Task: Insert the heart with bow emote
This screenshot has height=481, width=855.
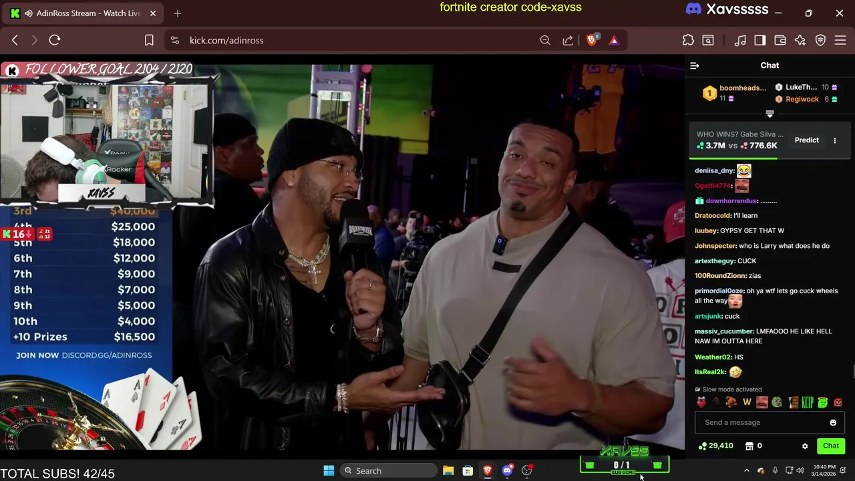Action: click(x=701, y=402)
